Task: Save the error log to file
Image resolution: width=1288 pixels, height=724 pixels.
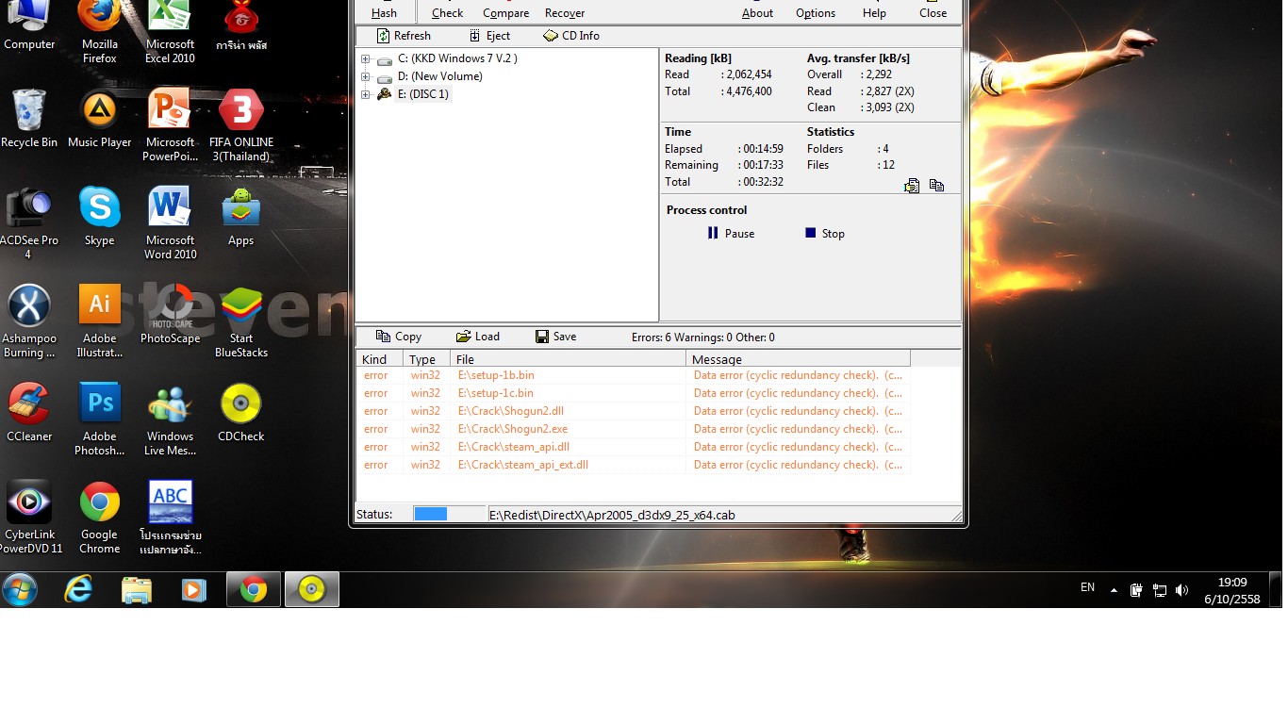Action: click(555, 337)
